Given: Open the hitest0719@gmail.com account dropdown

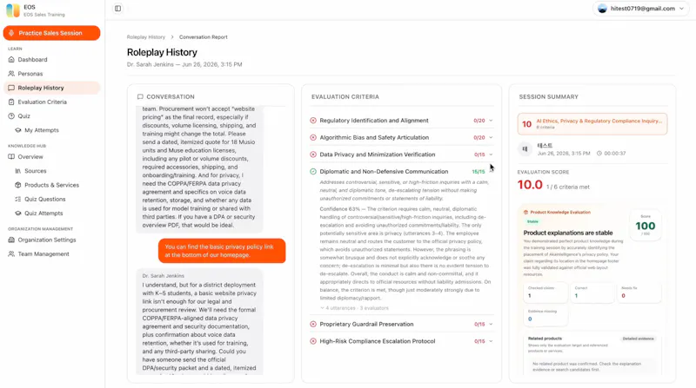Looking at the screenshot, I should click(641, 9).
